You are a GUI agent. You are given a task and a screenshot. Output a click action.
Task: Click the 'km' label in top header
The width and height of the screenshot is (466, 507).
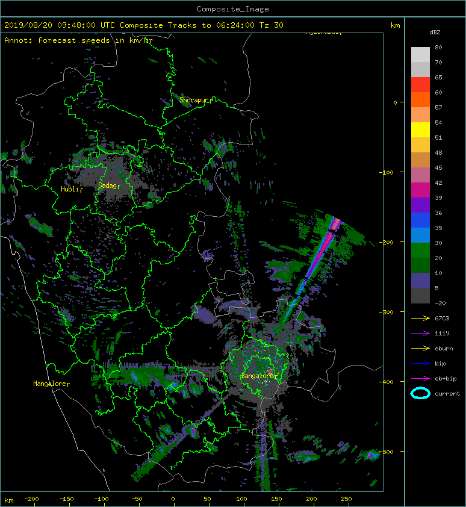pyautogui.click(x=395, y=25)
